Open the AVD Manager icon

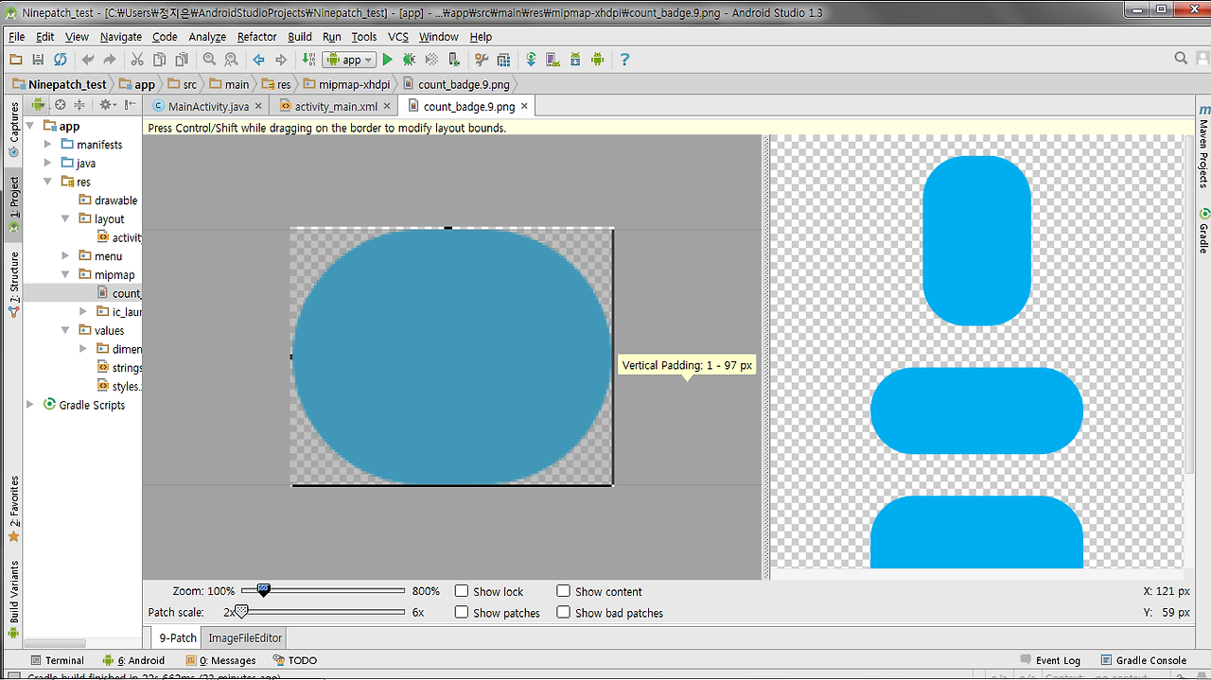tap(553, 60)
